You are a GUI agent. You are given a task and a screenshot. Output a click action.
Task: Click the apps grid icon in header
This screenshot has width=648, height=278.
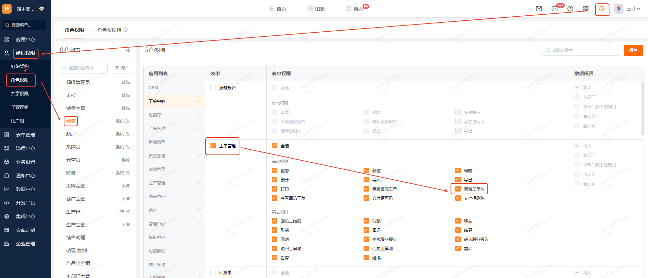pos(586,9)
